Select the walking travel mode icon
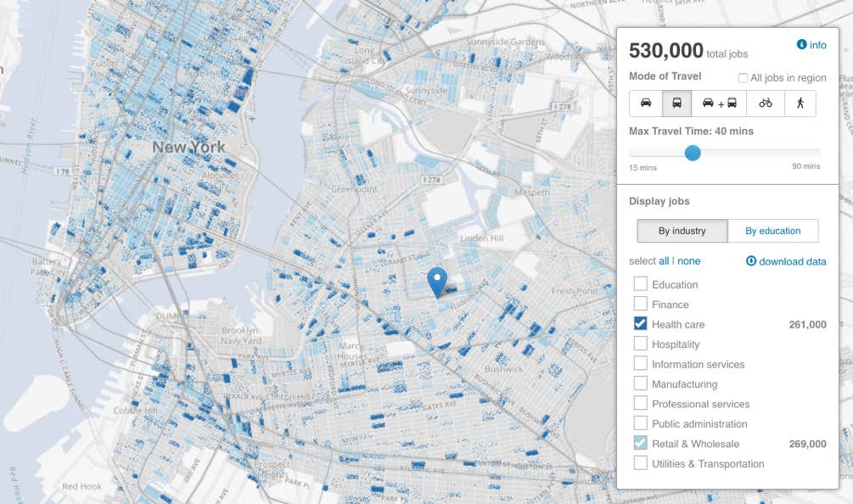Viewport: 853px width, 504px height. pos(800,103)
